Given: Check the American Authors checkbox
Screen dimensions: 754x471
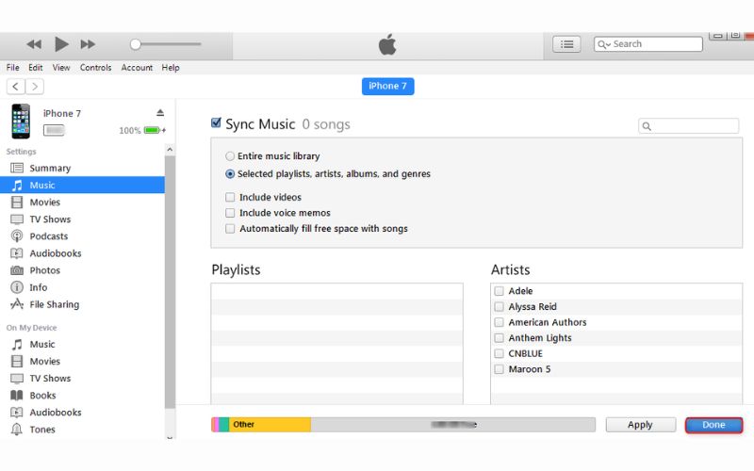Looking at the screenshot, I should (500, 322).
